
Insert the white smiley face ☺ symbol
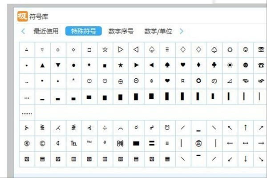pos(246,50)
